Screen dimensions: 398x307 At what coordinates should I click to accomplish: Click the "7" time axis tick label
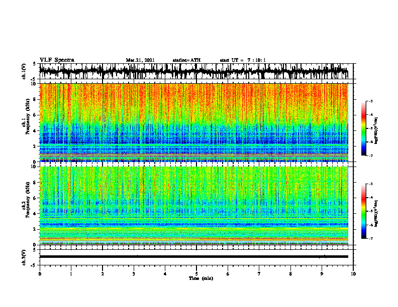pyautogui.click(x=259, y=274)
